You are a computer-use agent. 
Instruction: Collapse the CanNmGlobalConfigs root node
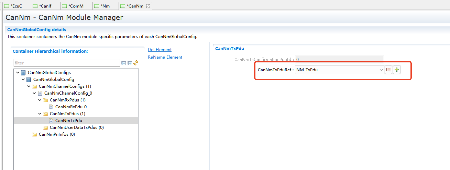click(x=18, y=73)
